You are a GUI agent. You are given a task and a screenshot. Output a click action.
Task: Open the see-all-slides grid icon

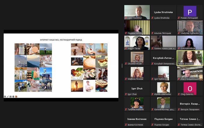10,97
